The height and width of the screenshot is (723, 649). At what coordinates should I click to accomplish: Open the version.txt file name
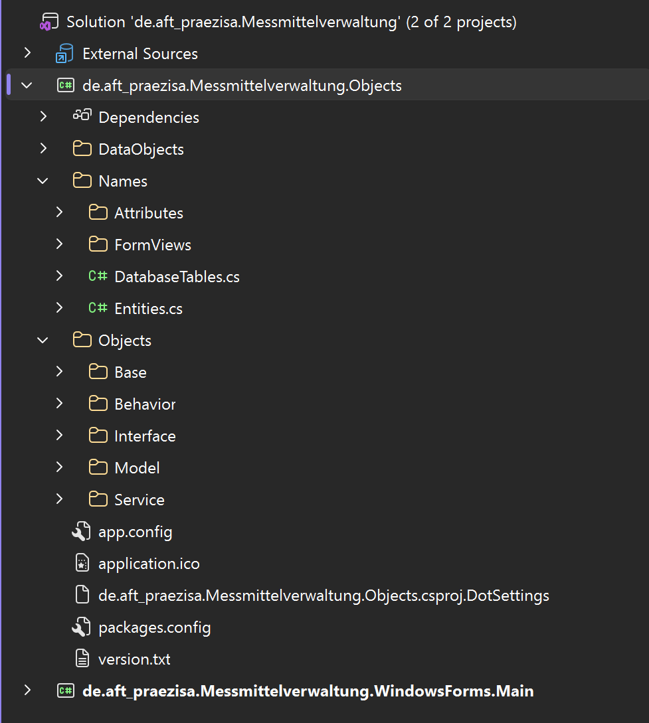click(134, 659)
